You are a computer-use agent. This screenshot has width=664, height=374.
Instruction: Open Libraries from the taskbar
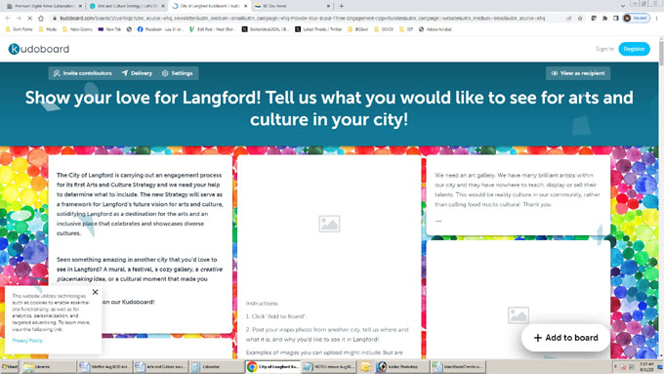48,367
